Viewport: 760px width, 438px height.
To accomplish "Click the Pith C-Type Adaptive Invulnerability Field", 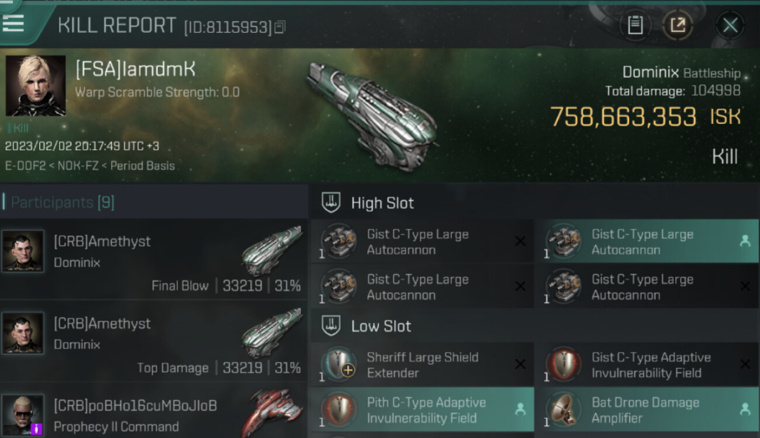I will tap(422, 409).
